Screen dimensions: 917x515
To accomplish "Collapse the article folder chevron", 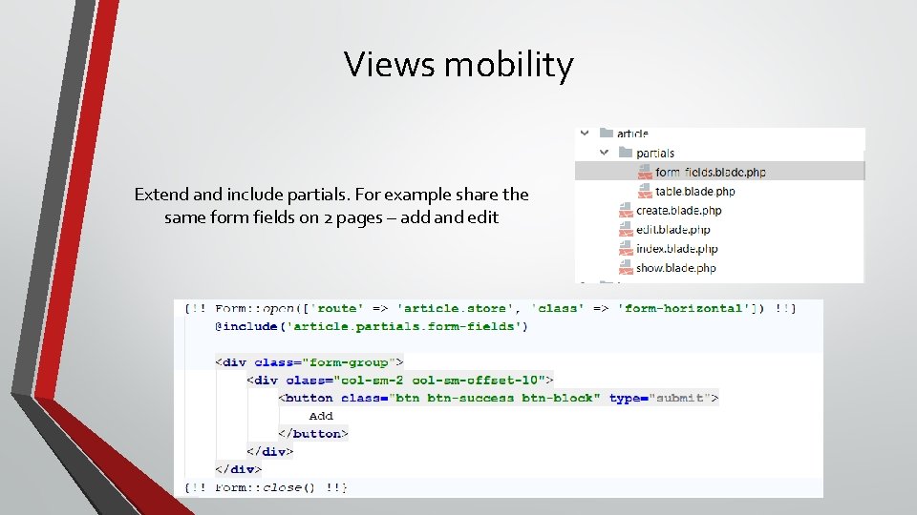I will [585, 134].
